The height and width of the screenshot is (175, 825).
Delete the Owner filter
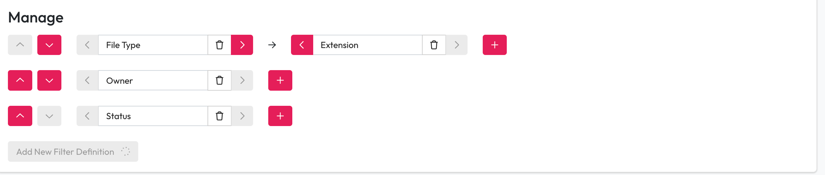click(x=219, y=81)
